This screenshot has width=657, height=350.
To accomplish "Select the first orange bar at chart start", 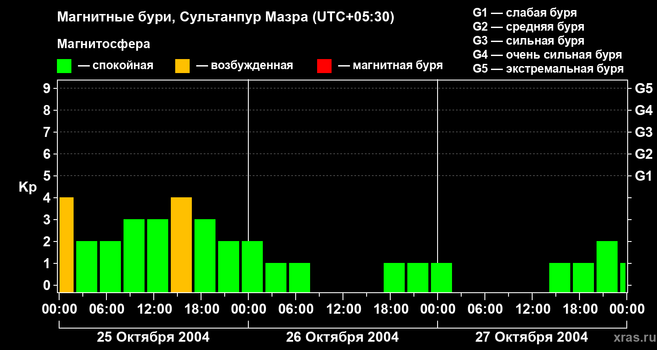I will (67, 245).
